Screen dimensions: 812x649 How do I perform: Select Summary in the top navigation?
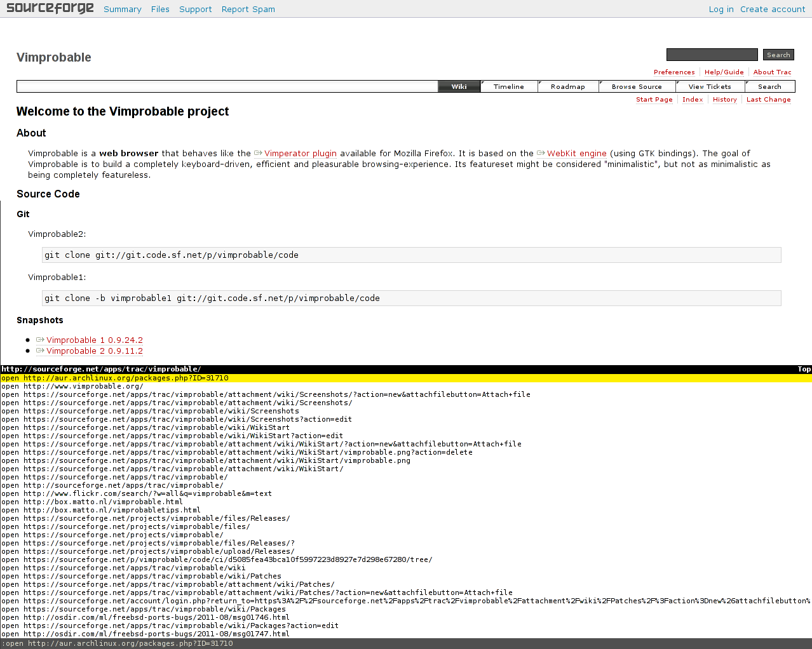click(123, 9)
